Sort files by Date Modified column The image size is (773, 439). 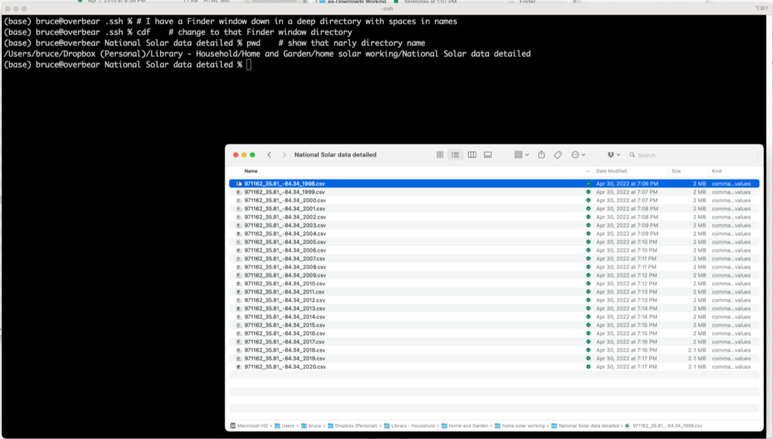coord(611,171)
